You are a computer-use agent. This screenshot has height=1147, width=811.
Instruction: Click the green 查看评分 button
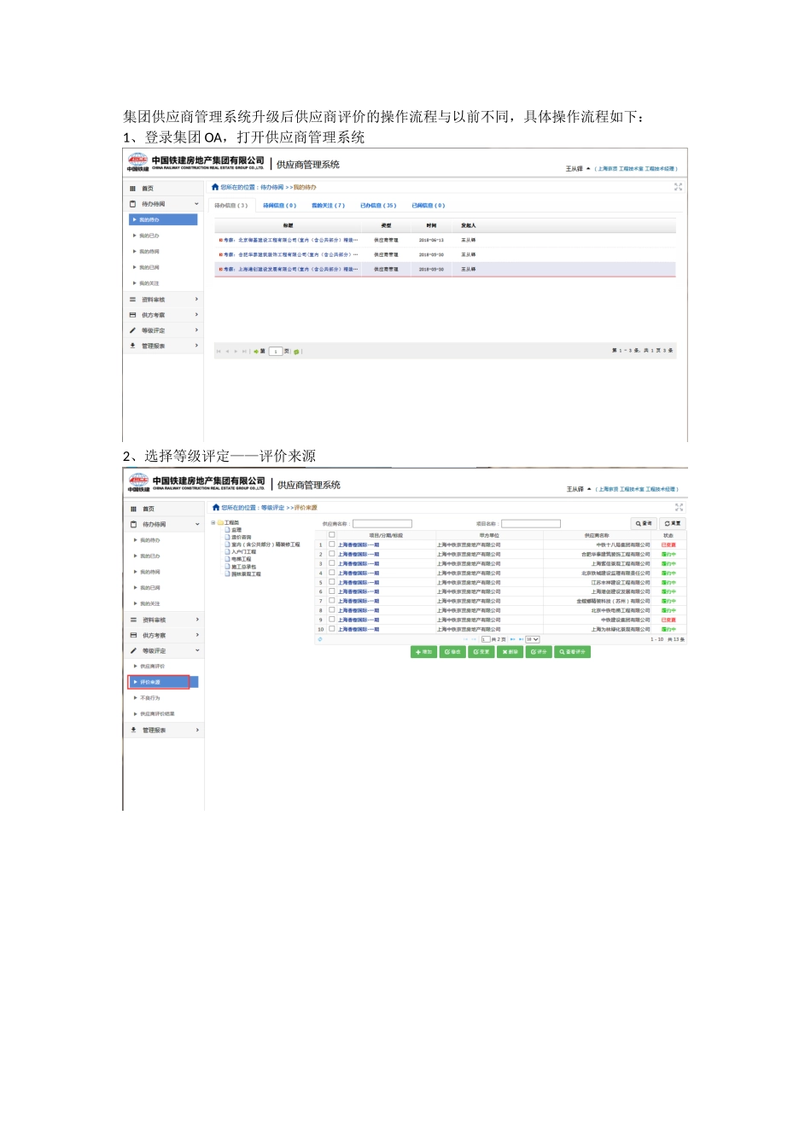573,652
